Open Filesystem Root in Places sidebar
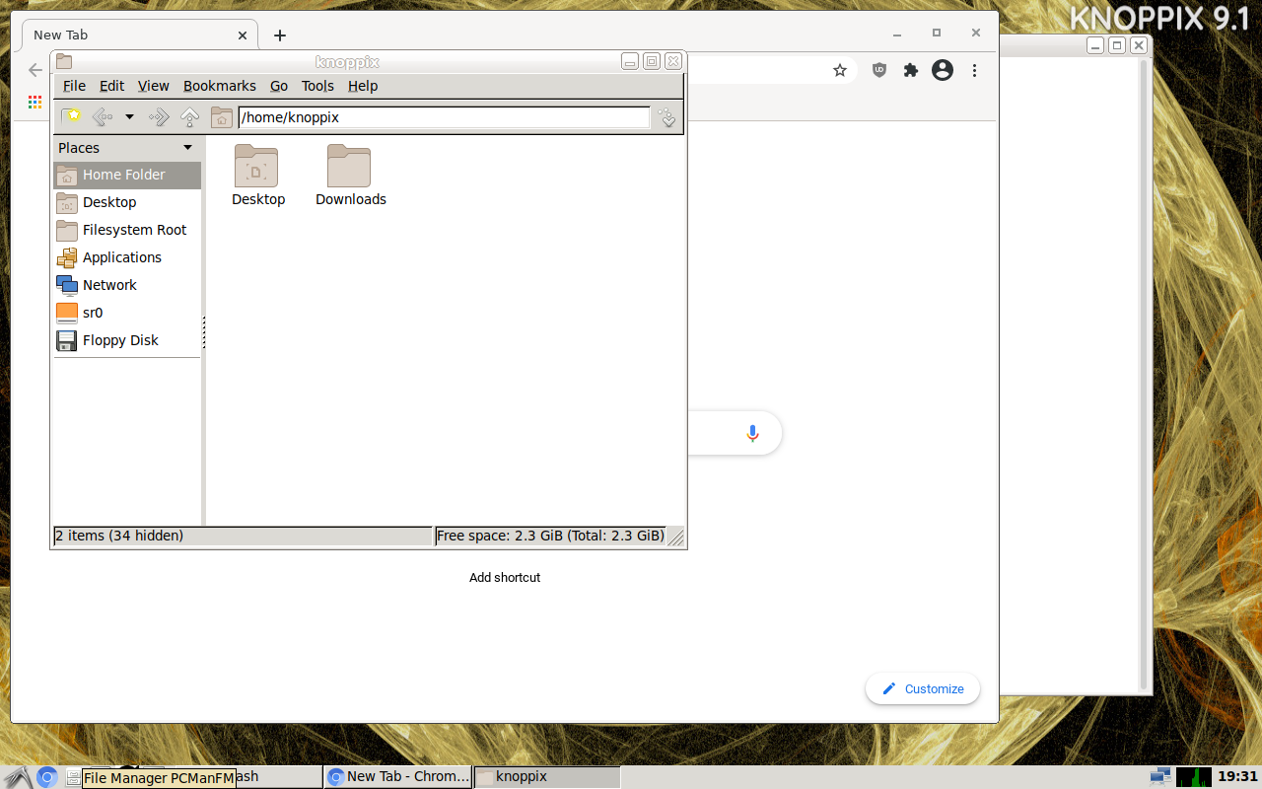Viewport: 1262px width, 789px height. 127,230
